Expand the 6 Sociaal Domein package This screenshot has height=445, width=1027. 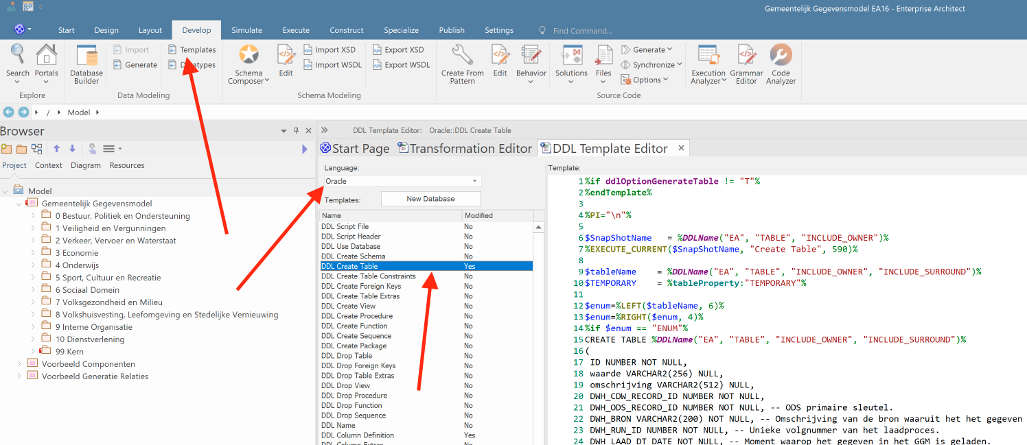[x=33, y=290]
